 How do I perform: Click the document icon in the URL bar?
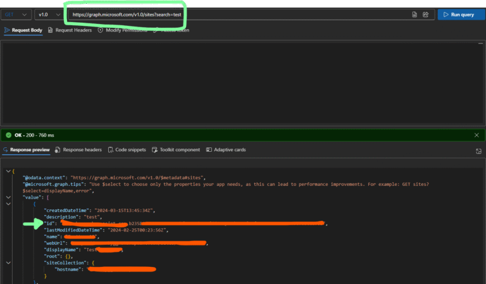point(414,15)
